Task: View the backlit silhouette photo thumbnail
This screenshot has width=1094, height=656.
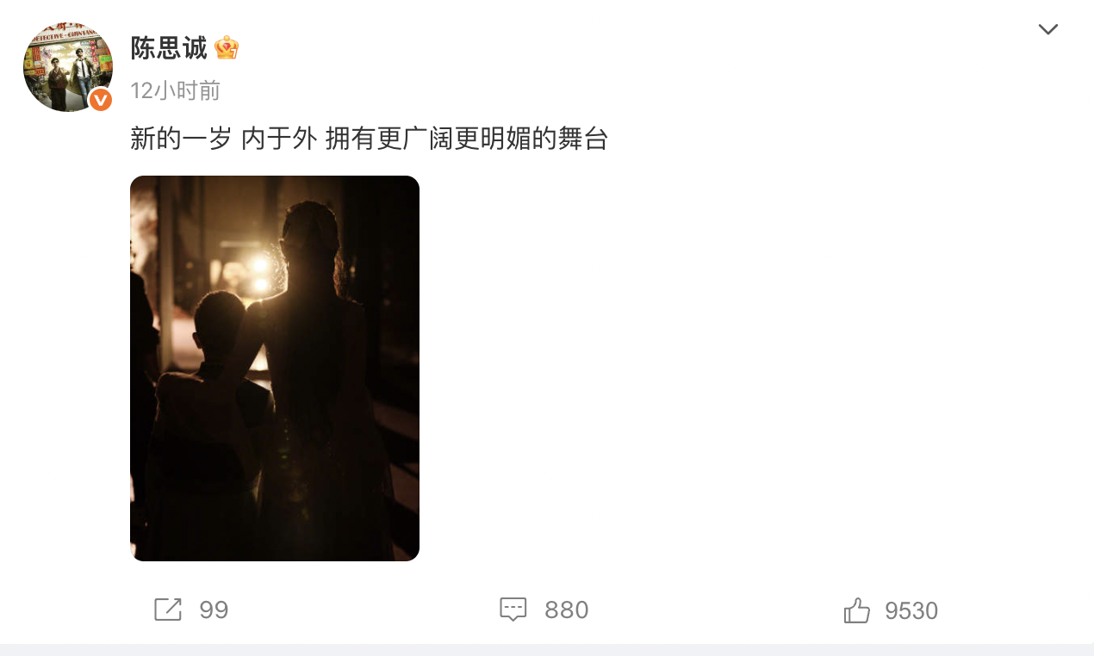Action: 275,368
